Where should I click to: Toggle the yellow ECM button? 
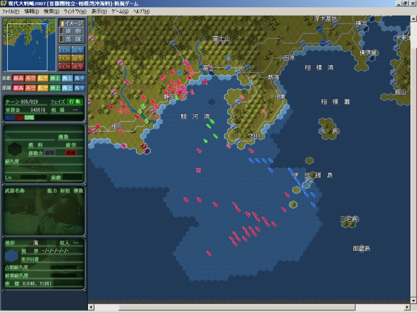tap(65, 58)
